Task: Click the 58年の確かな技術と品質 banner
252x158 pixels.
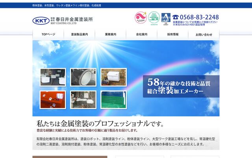Action: click(x=181, y=87)
